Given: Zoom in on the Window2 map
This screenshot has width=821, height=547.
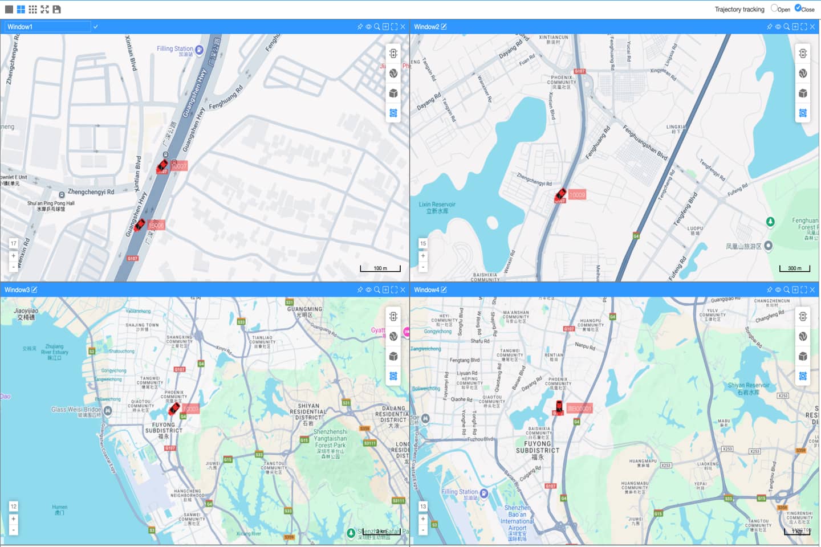Looking at the screenshot, I should [x=423, y=256].
